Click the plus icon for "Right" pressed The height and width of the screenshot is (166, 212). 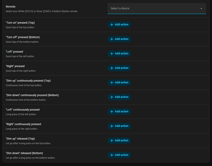(111, 68)
